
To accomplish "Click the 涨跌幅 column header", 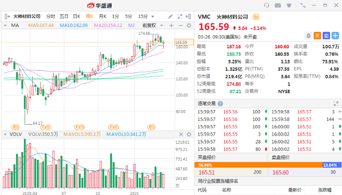I will tap(325, 190).
